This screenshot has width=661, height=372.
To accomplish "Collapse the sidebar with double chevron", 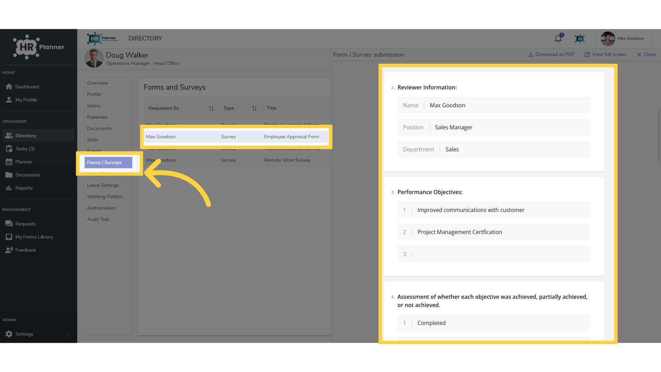I will pyautogui.click(x=69, y=334).
